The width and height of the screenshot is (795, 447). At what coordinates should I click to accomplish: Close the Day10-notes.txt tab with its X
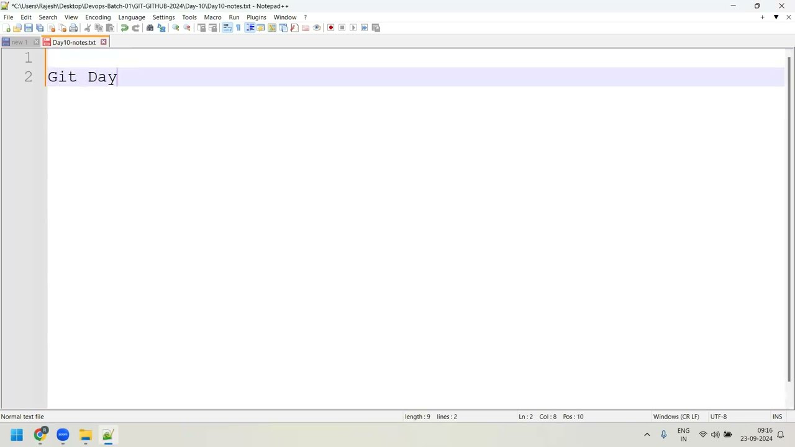tap(104, 42)
